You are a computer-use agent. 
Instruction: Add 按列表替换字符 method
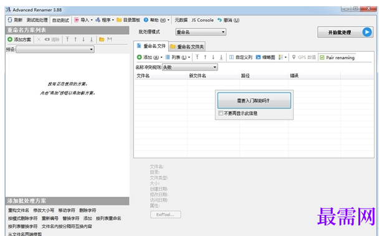click(x=22, y=227)
